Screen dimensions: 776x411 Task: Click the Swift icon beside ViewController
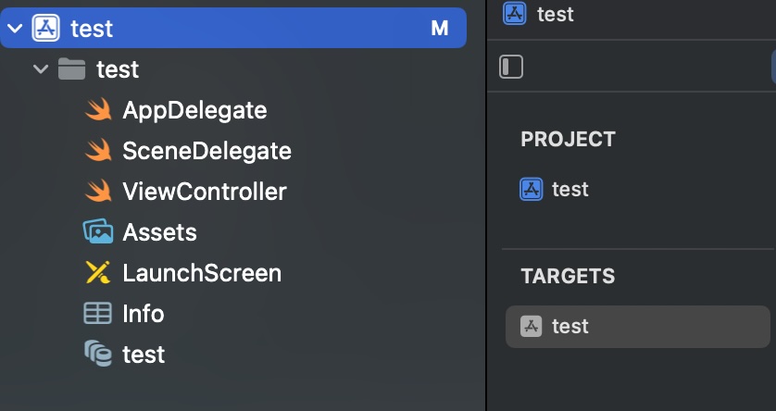[x=98, y=192]
